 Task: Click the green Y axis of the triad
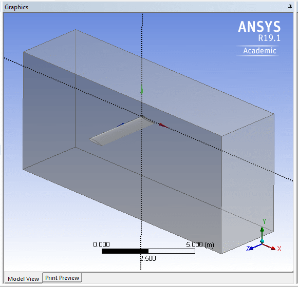(262, 233)
